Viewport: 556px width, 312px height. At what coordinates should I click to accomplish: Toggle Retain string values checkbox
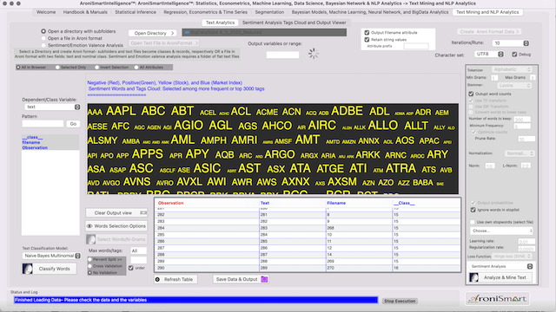(x=367, y=40)
